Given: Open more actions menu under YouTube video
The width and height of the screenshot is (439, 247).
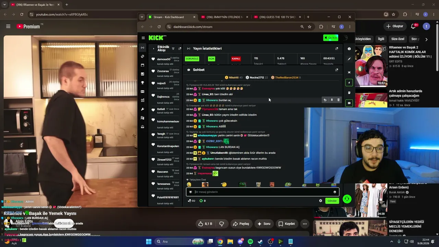Looking at the screenshot, I should (x=305, y=224).
